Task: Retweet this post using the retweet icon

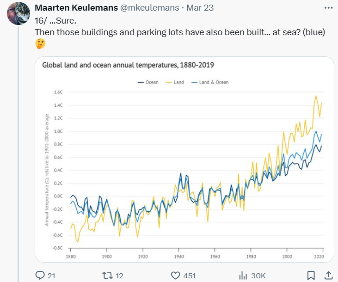Action: click(x=108, y=276)
